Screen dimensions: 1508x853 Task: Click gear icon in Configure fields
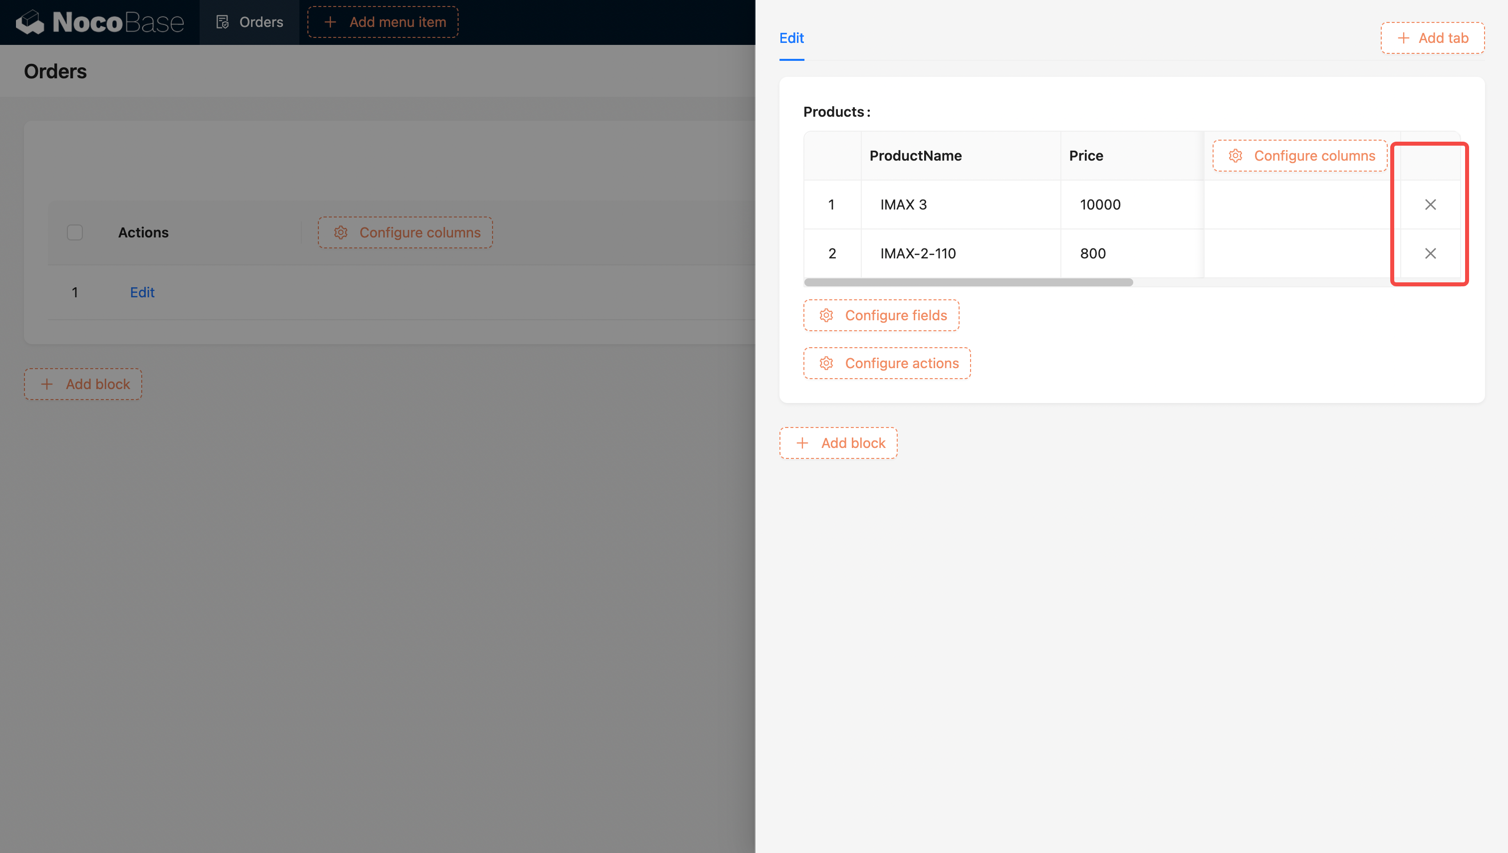(826, 315)
